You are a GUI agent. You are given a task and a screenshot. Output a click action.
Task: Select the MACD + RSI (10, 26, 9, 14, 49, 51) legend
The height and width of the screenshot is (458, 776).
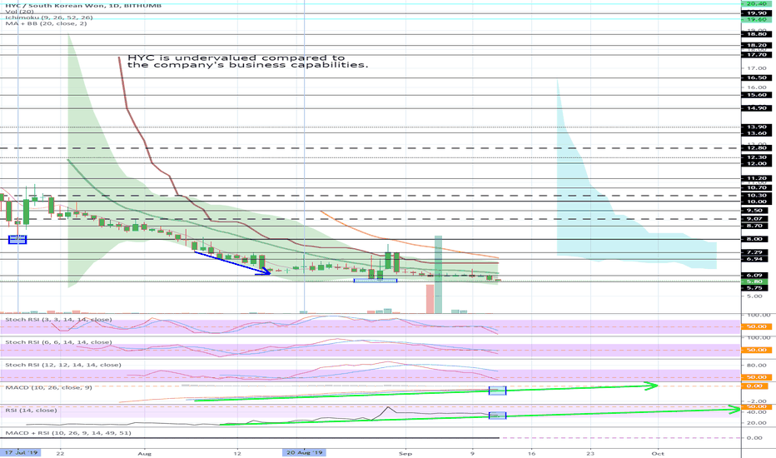point(68,433)
